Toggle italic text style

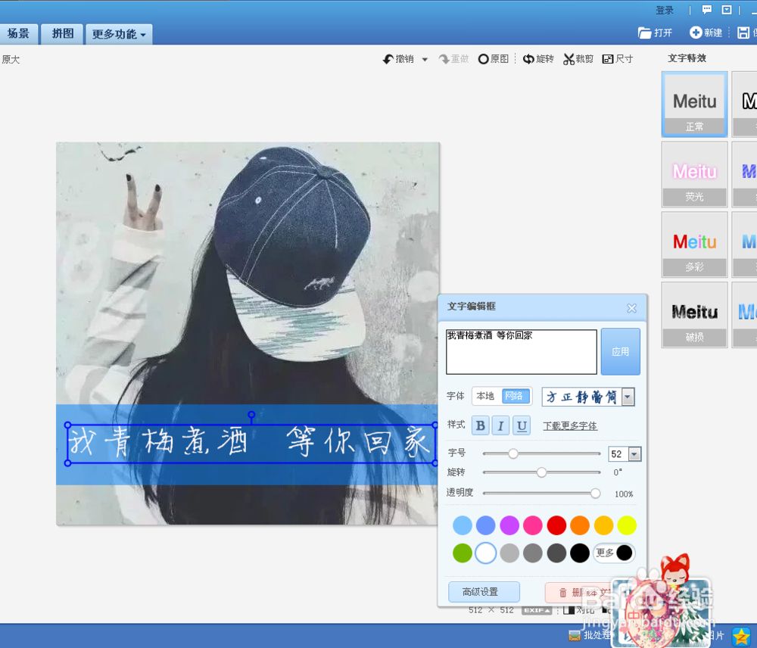click(x=500, y=425)
